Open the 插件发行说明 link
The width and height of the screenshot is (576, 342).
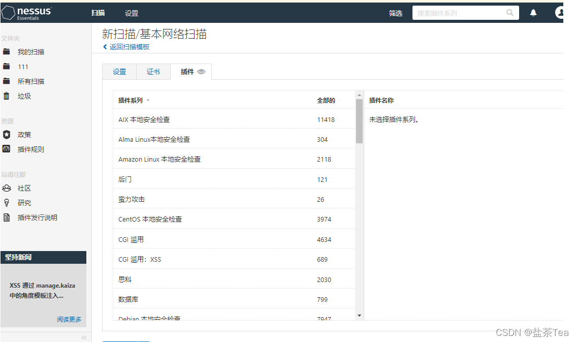tap(38, 217)
